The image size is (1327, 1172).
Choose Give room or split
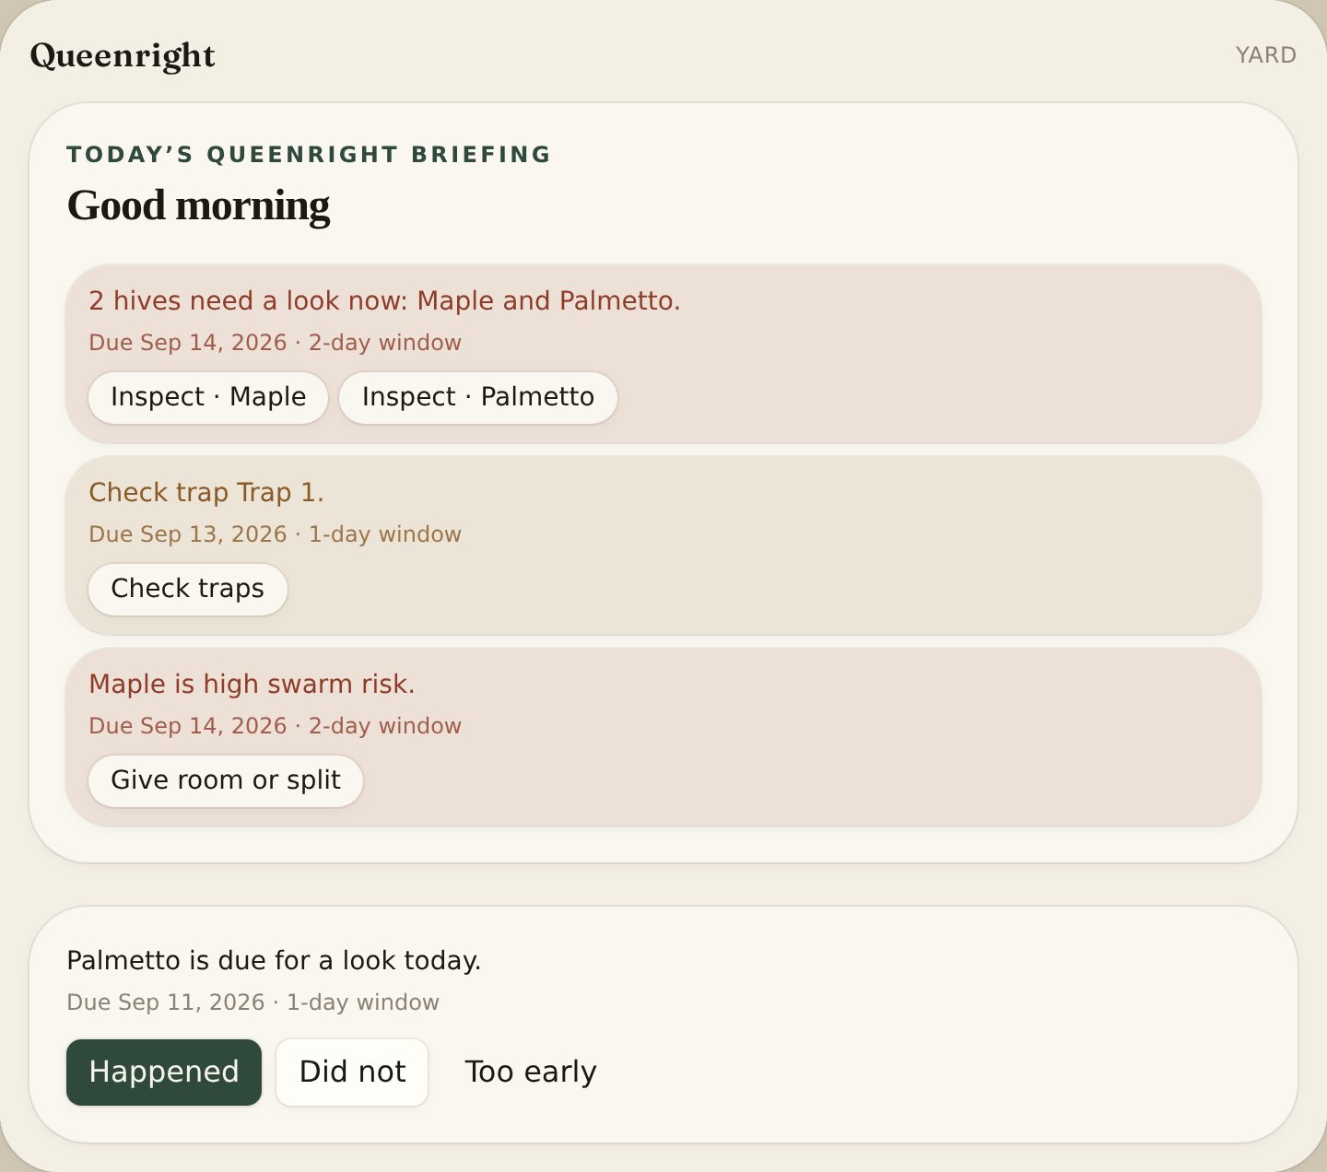pos(226,780)
